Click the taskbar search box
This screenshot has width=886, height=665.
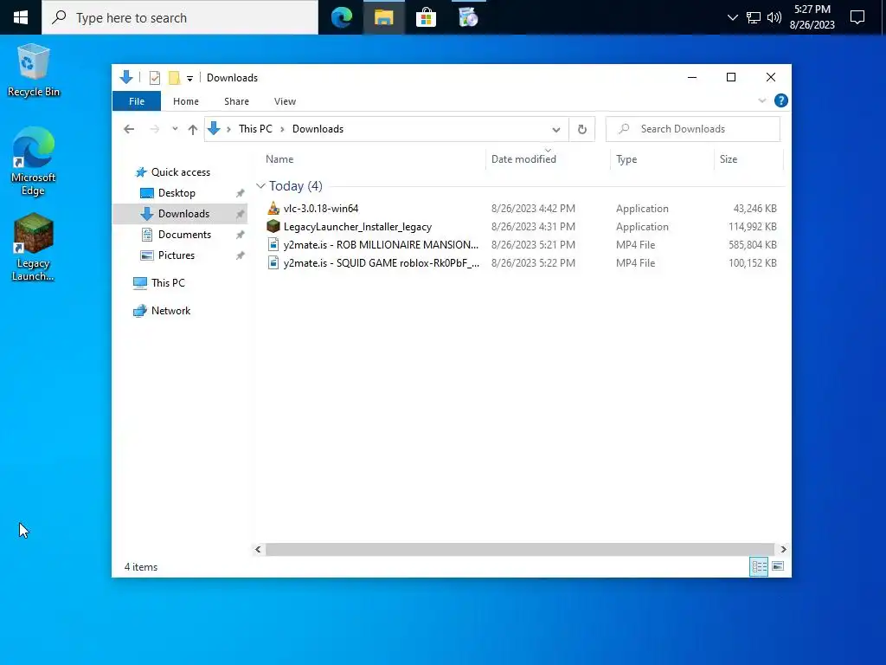click(180, 17)
